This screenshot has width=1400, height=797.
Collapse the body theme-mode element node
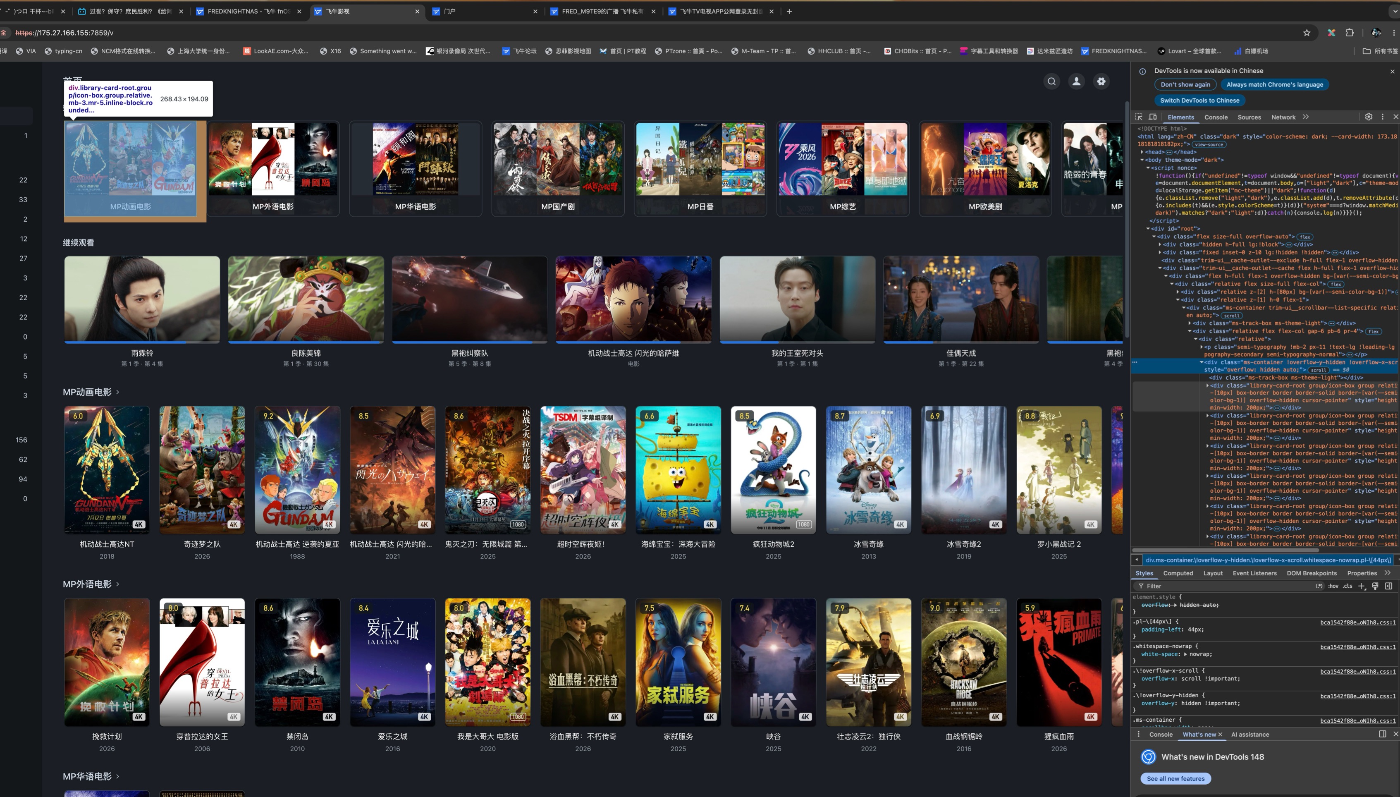point(1142,160)
